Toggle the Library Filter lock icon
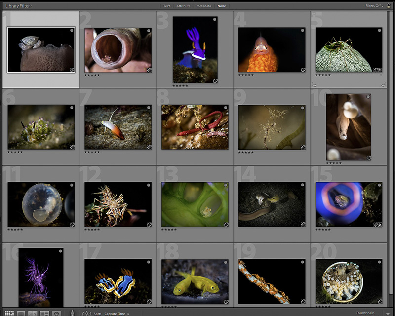The image size is (395, 316). (390, 6)
